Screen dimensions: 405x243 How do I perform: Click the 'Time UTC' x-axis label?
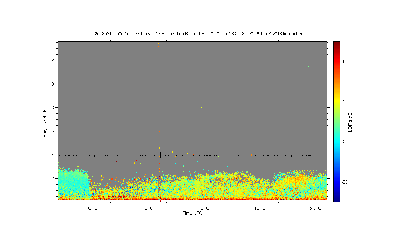192,213
